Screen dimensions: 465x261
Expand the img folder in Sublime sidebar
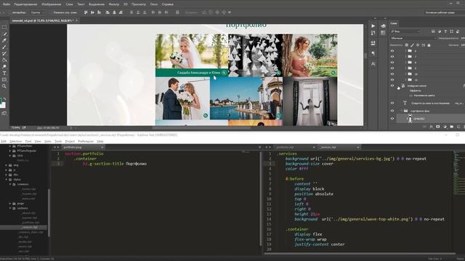[7, 165]
